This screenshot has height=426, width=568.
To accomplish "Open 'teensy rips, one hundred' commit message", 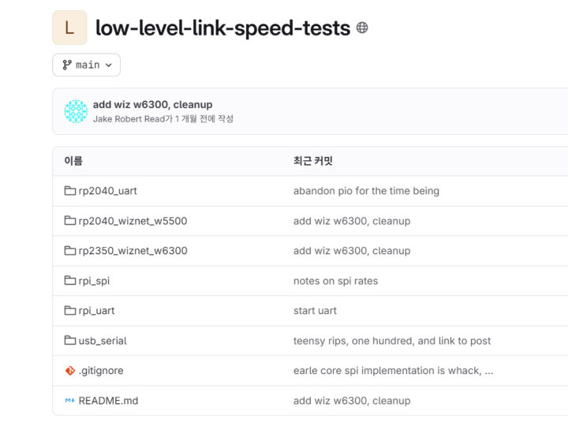I will 392,341.
